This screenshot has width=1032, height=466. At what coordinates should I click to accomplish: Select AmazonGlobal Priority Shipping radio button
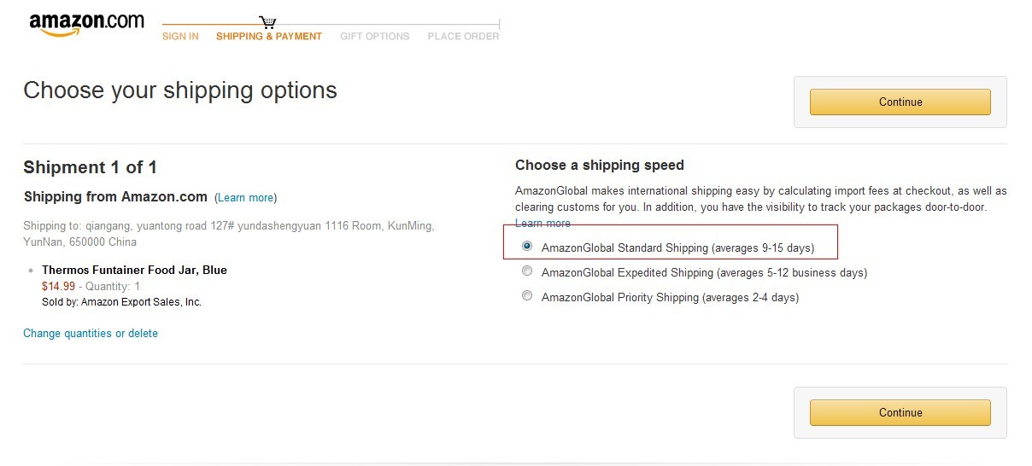pos(527,296)
